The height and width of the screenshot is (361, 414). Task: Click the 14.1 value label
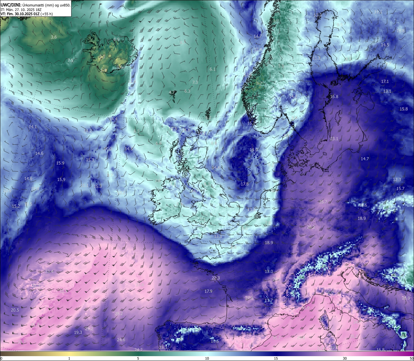pyautogui.click(x=33, y=127)
